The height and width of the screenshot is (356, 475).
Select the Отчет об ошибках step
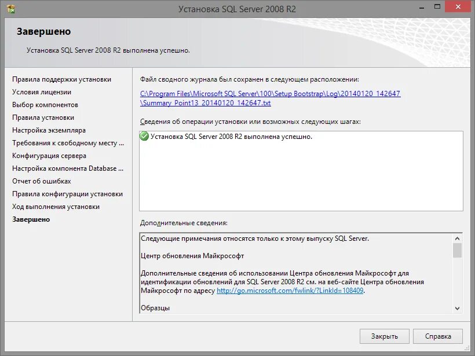point(42,181)
